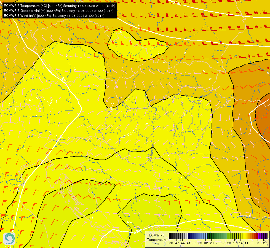Viewport: 270px width, 248px height.
Task: Click the -14 legend value
Action: click(x=240, y=243)
